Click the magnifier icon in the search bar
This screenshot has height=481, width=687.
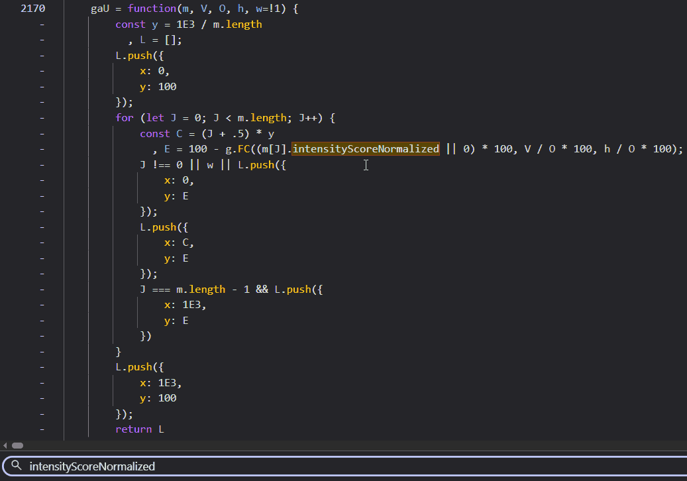point(17,466)
